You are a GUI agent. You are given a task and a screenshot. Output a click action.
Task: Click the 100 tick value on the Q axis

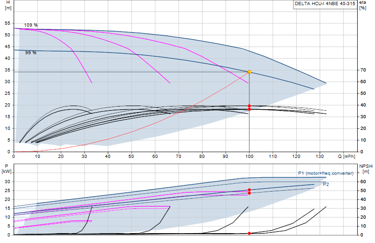point(249,157)
